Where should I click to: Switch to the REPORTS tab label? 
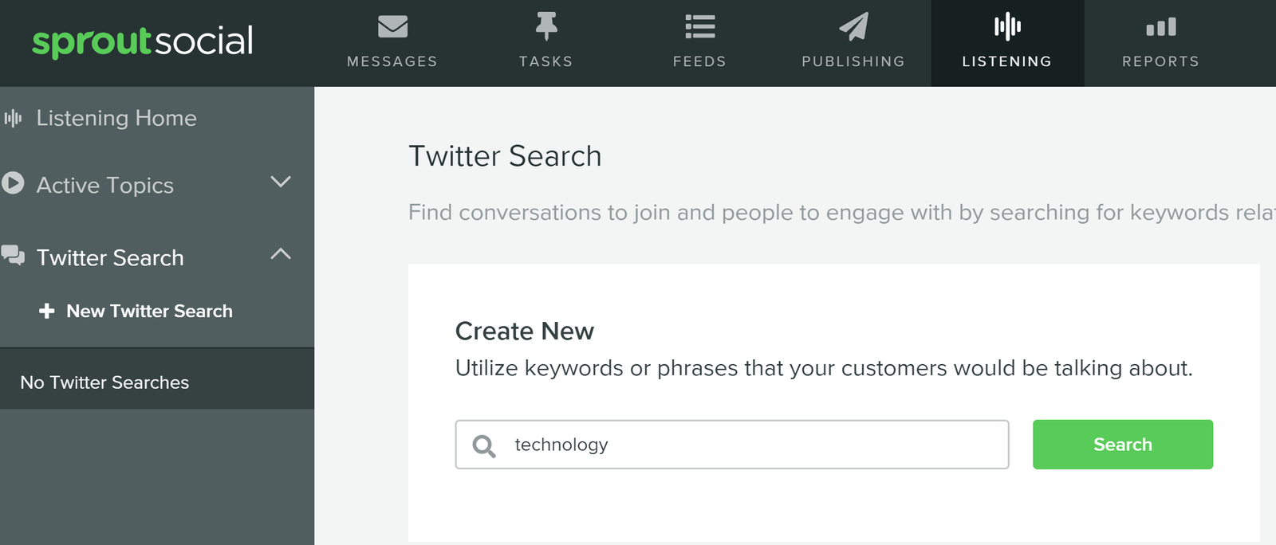click(x=1161, y=61)
